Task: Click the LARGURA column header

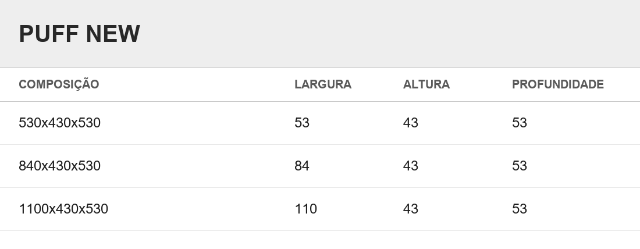Action: coord(323,84)
